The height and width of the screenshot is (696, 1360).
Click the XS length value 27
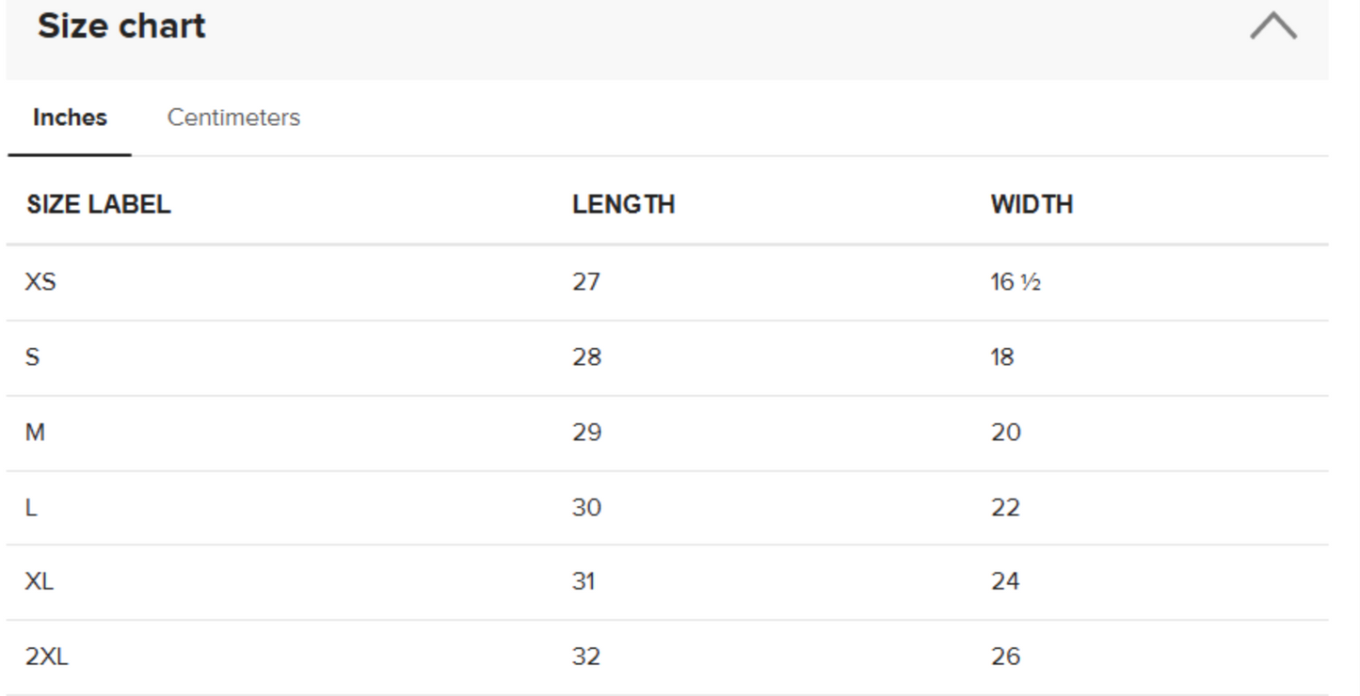click(585, 281)
